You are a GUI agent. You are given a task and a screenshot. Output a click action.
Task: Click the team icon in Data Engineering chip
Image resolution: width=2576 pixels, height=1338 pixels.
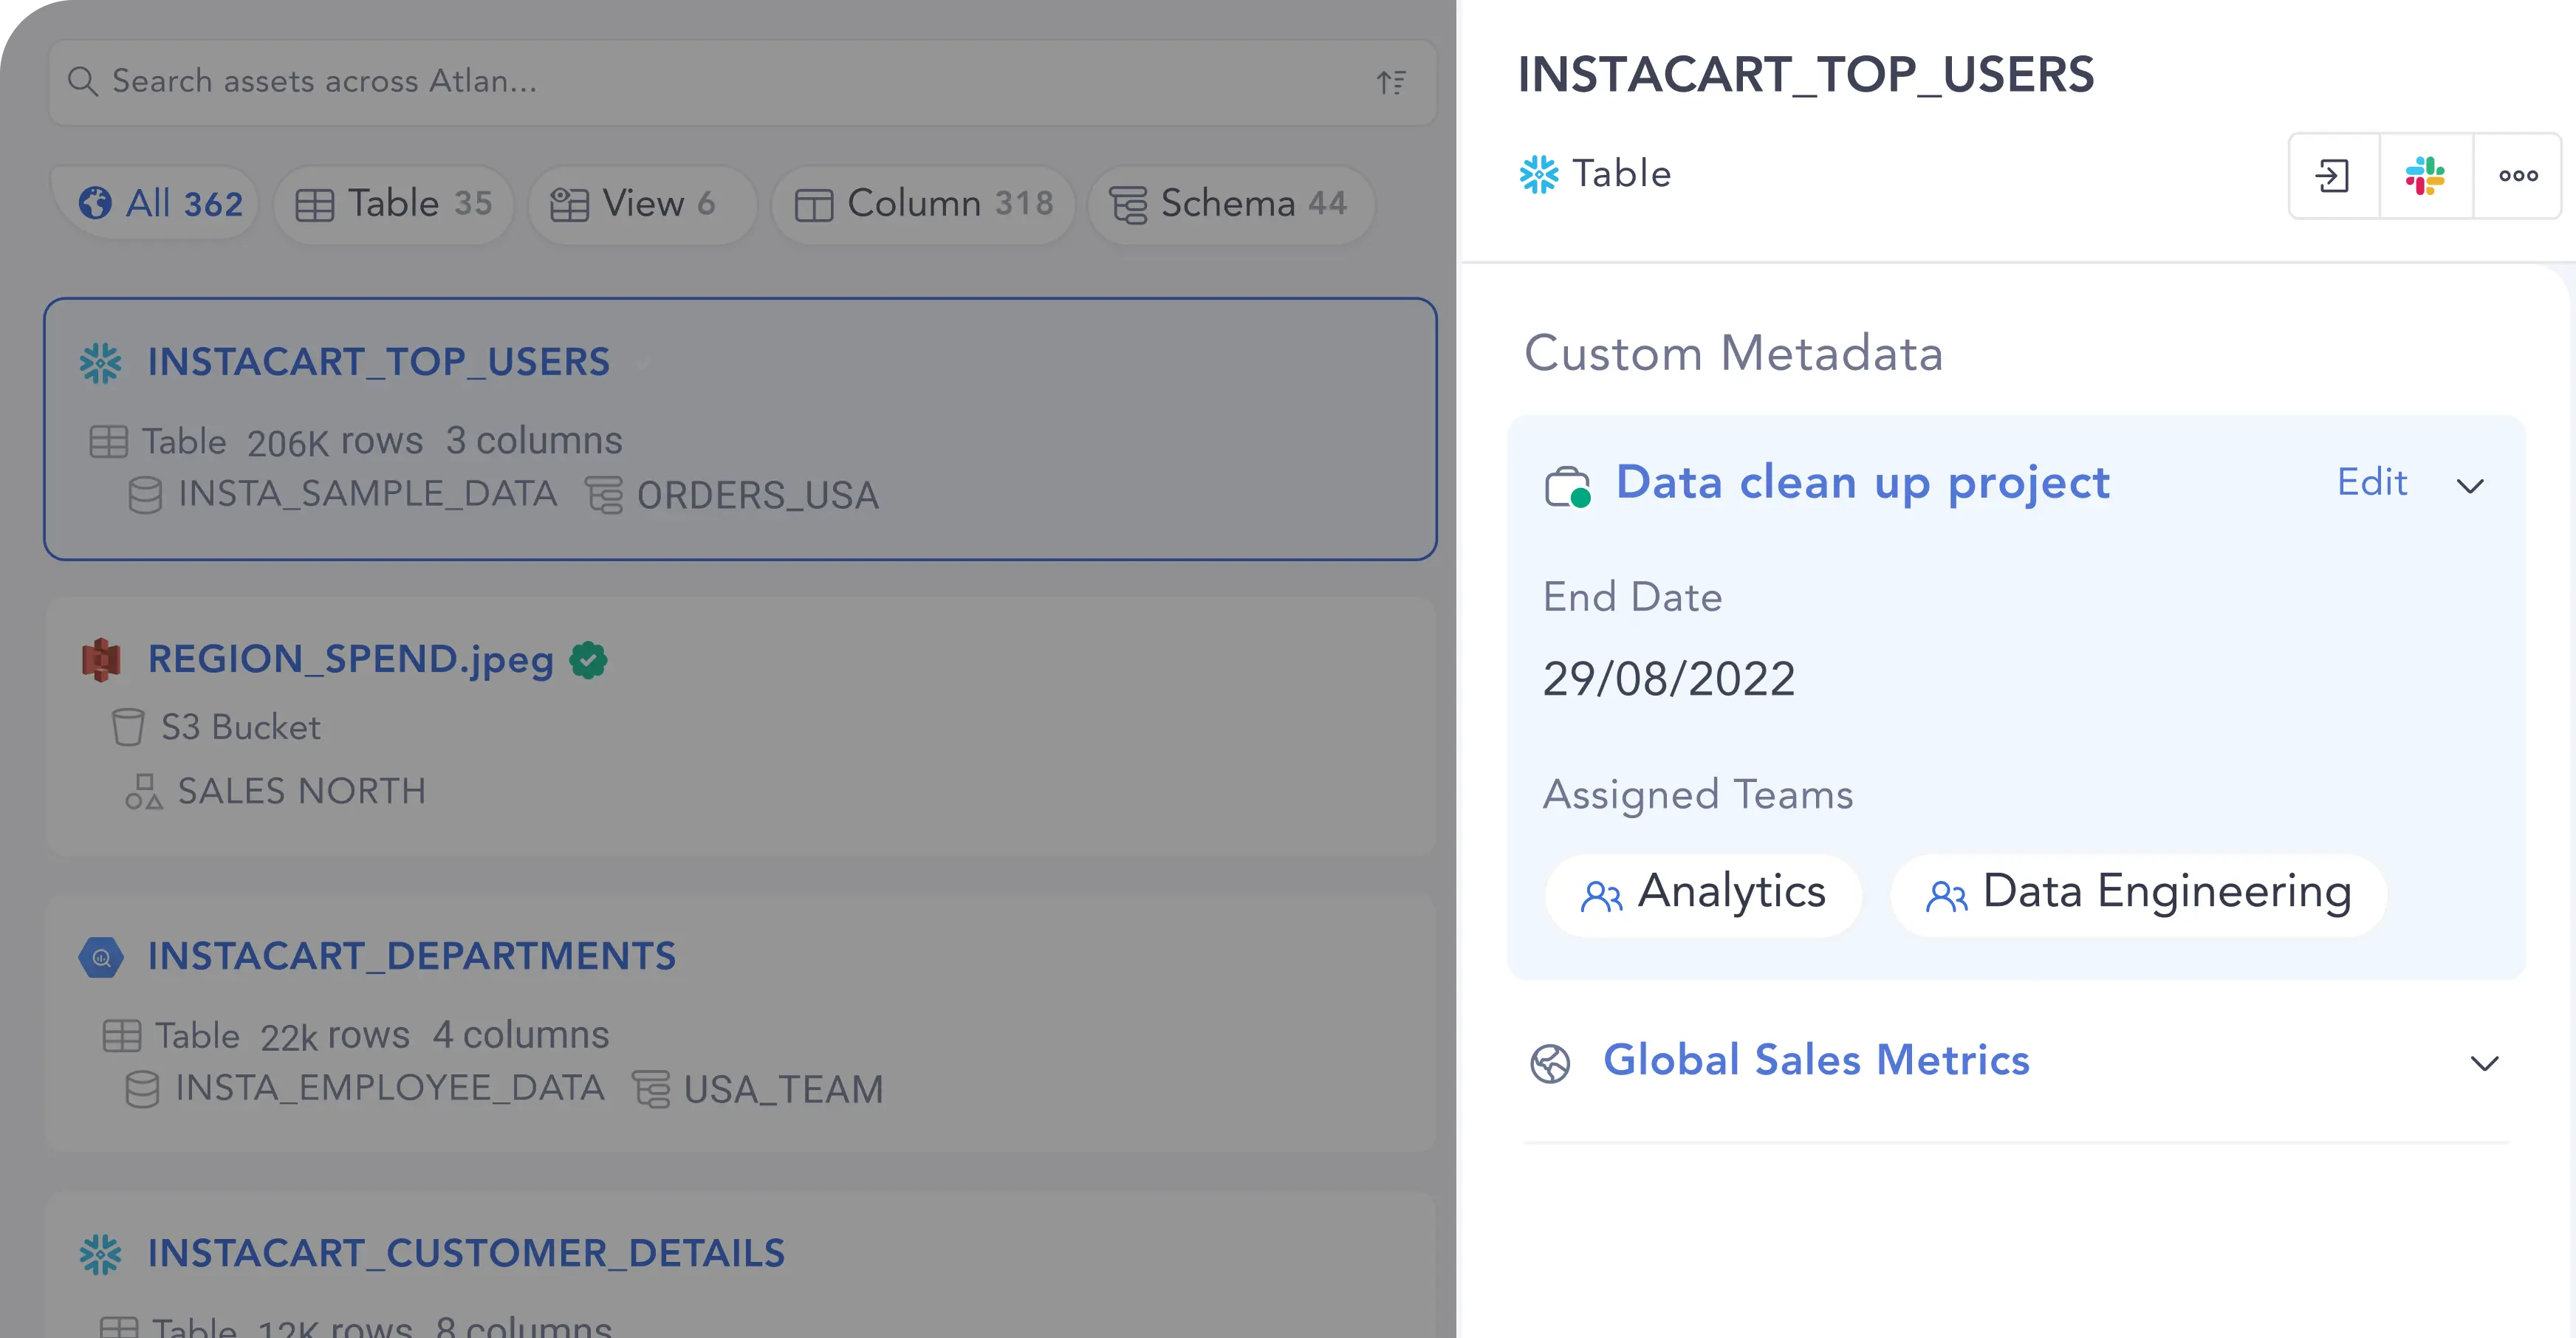[x=1946, y=896]
